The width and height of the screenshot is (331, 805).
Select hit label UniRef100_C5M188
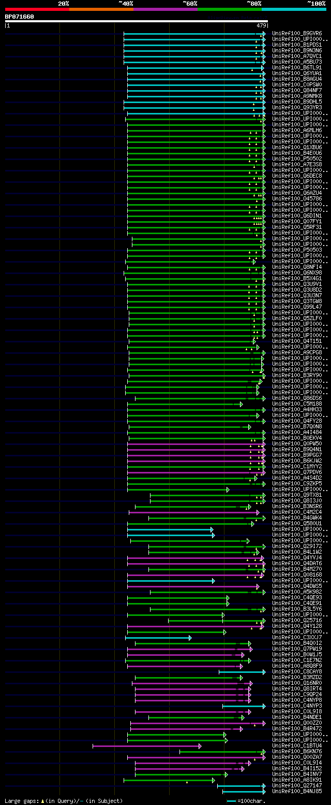click(297, 404)
